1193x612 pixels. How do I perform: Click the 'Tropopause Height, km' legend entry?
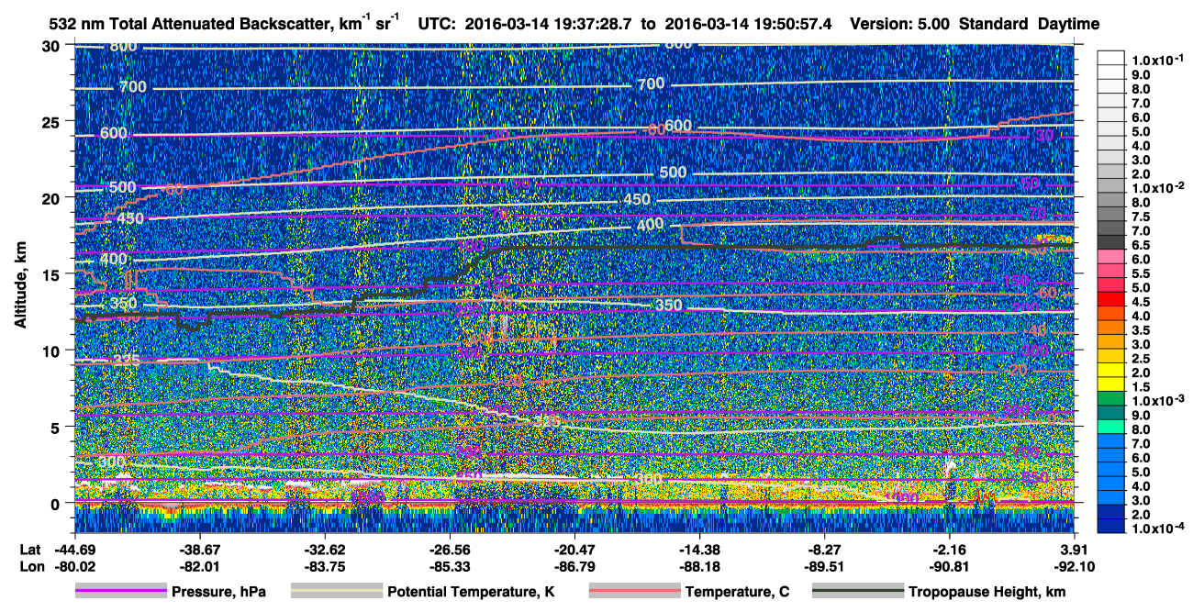point(987,593)
